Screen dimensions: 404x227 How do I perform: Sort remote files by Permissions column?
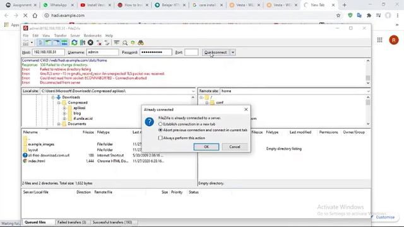click(x=328, y=132)
